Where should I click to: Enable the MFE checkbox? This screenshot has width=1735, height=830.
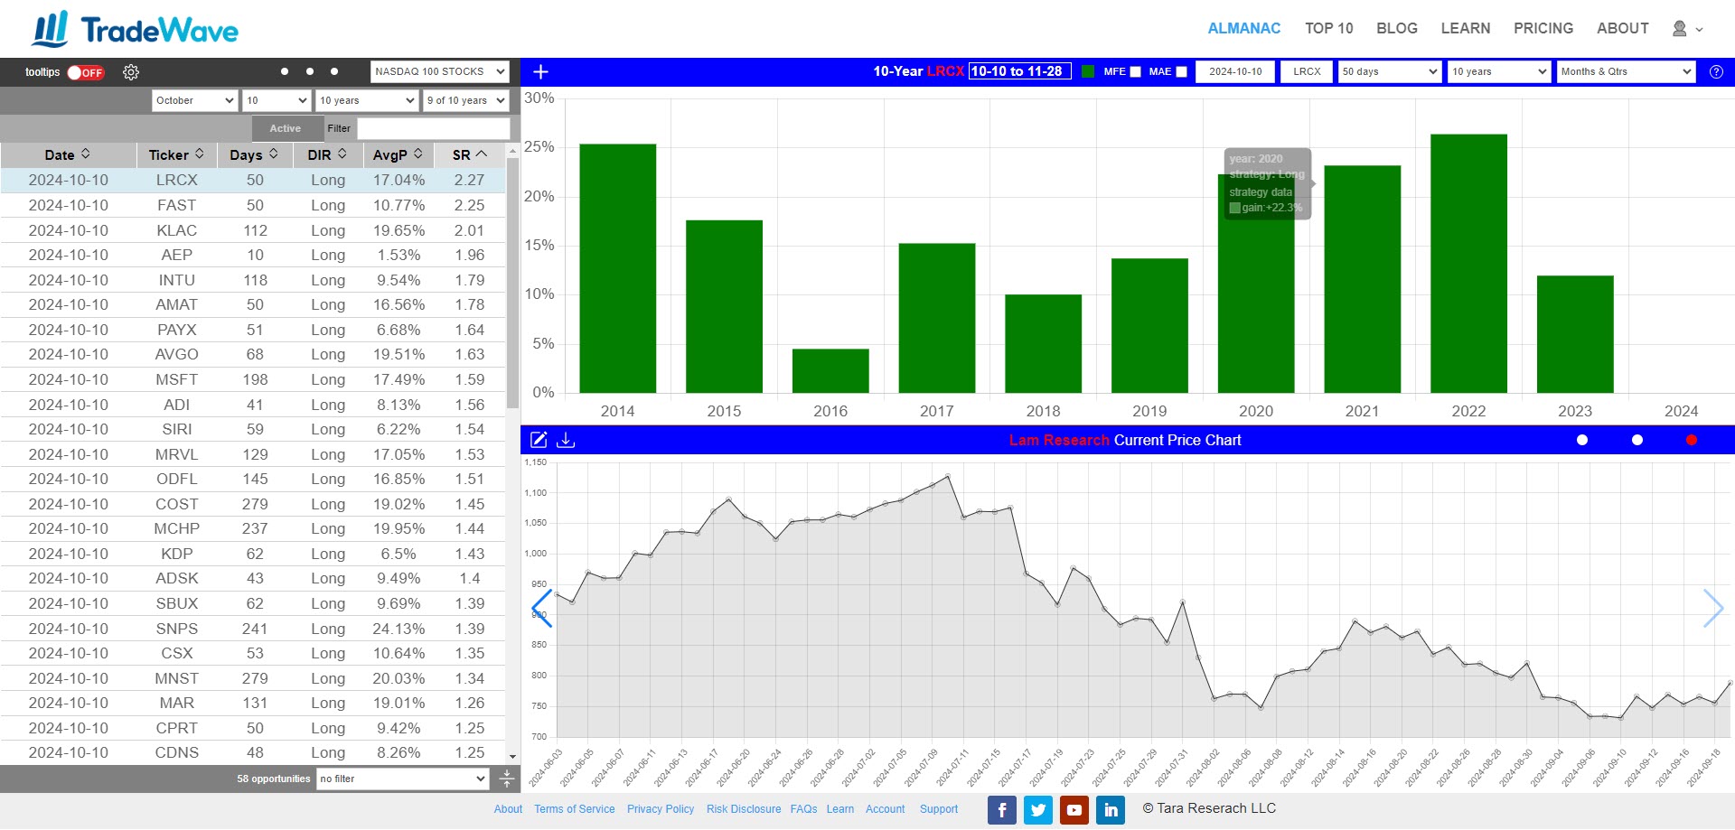(x=1135, y=72)
